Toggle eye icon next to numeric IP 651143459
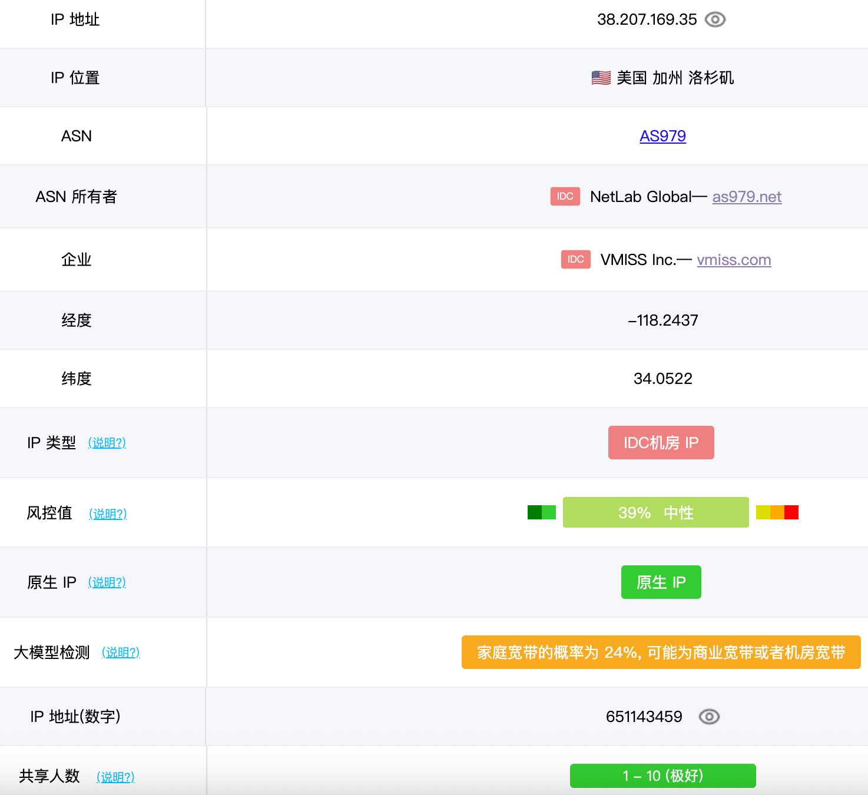The width and height of the screenshot is (868, 795). [709, 717]
